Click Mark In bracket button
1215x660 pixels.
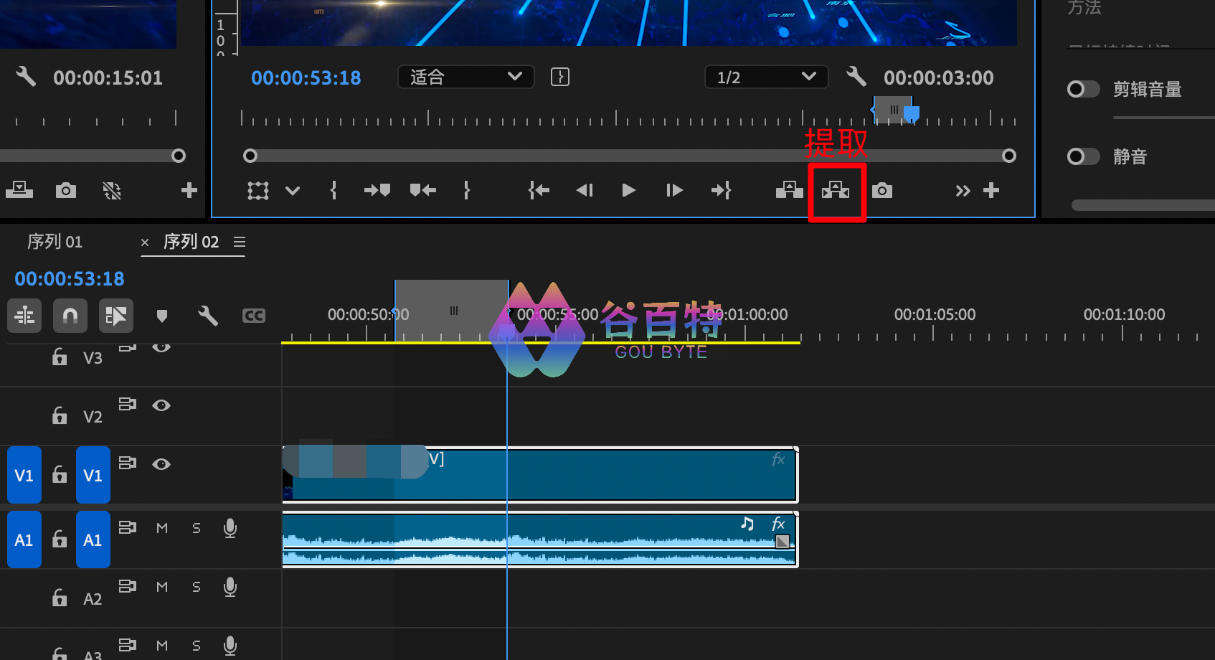point(334,190)
